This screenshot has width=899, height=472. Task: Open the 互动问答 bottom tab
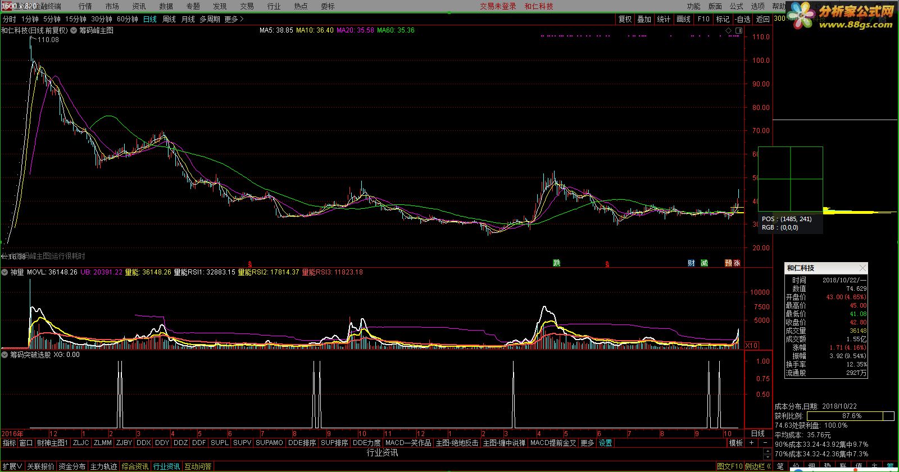[x=198, y=466]
